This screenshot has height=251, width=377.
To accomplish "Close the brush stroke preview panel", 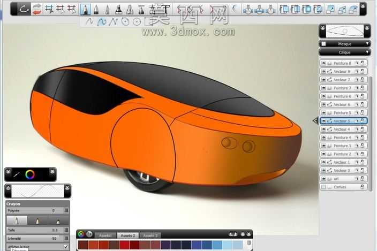I will (x=67, y=188).
